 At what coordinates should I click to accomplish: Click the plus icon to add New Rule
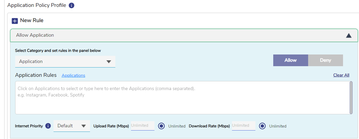point(15,21)
